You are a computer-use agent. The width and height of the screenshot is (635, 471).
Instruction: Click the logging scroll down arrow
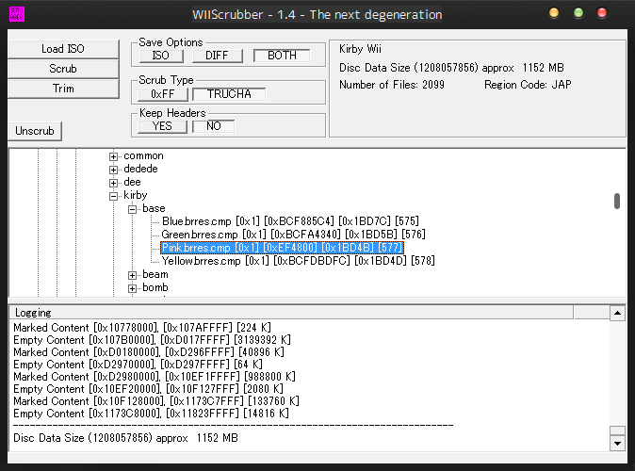tap(617, 444)
